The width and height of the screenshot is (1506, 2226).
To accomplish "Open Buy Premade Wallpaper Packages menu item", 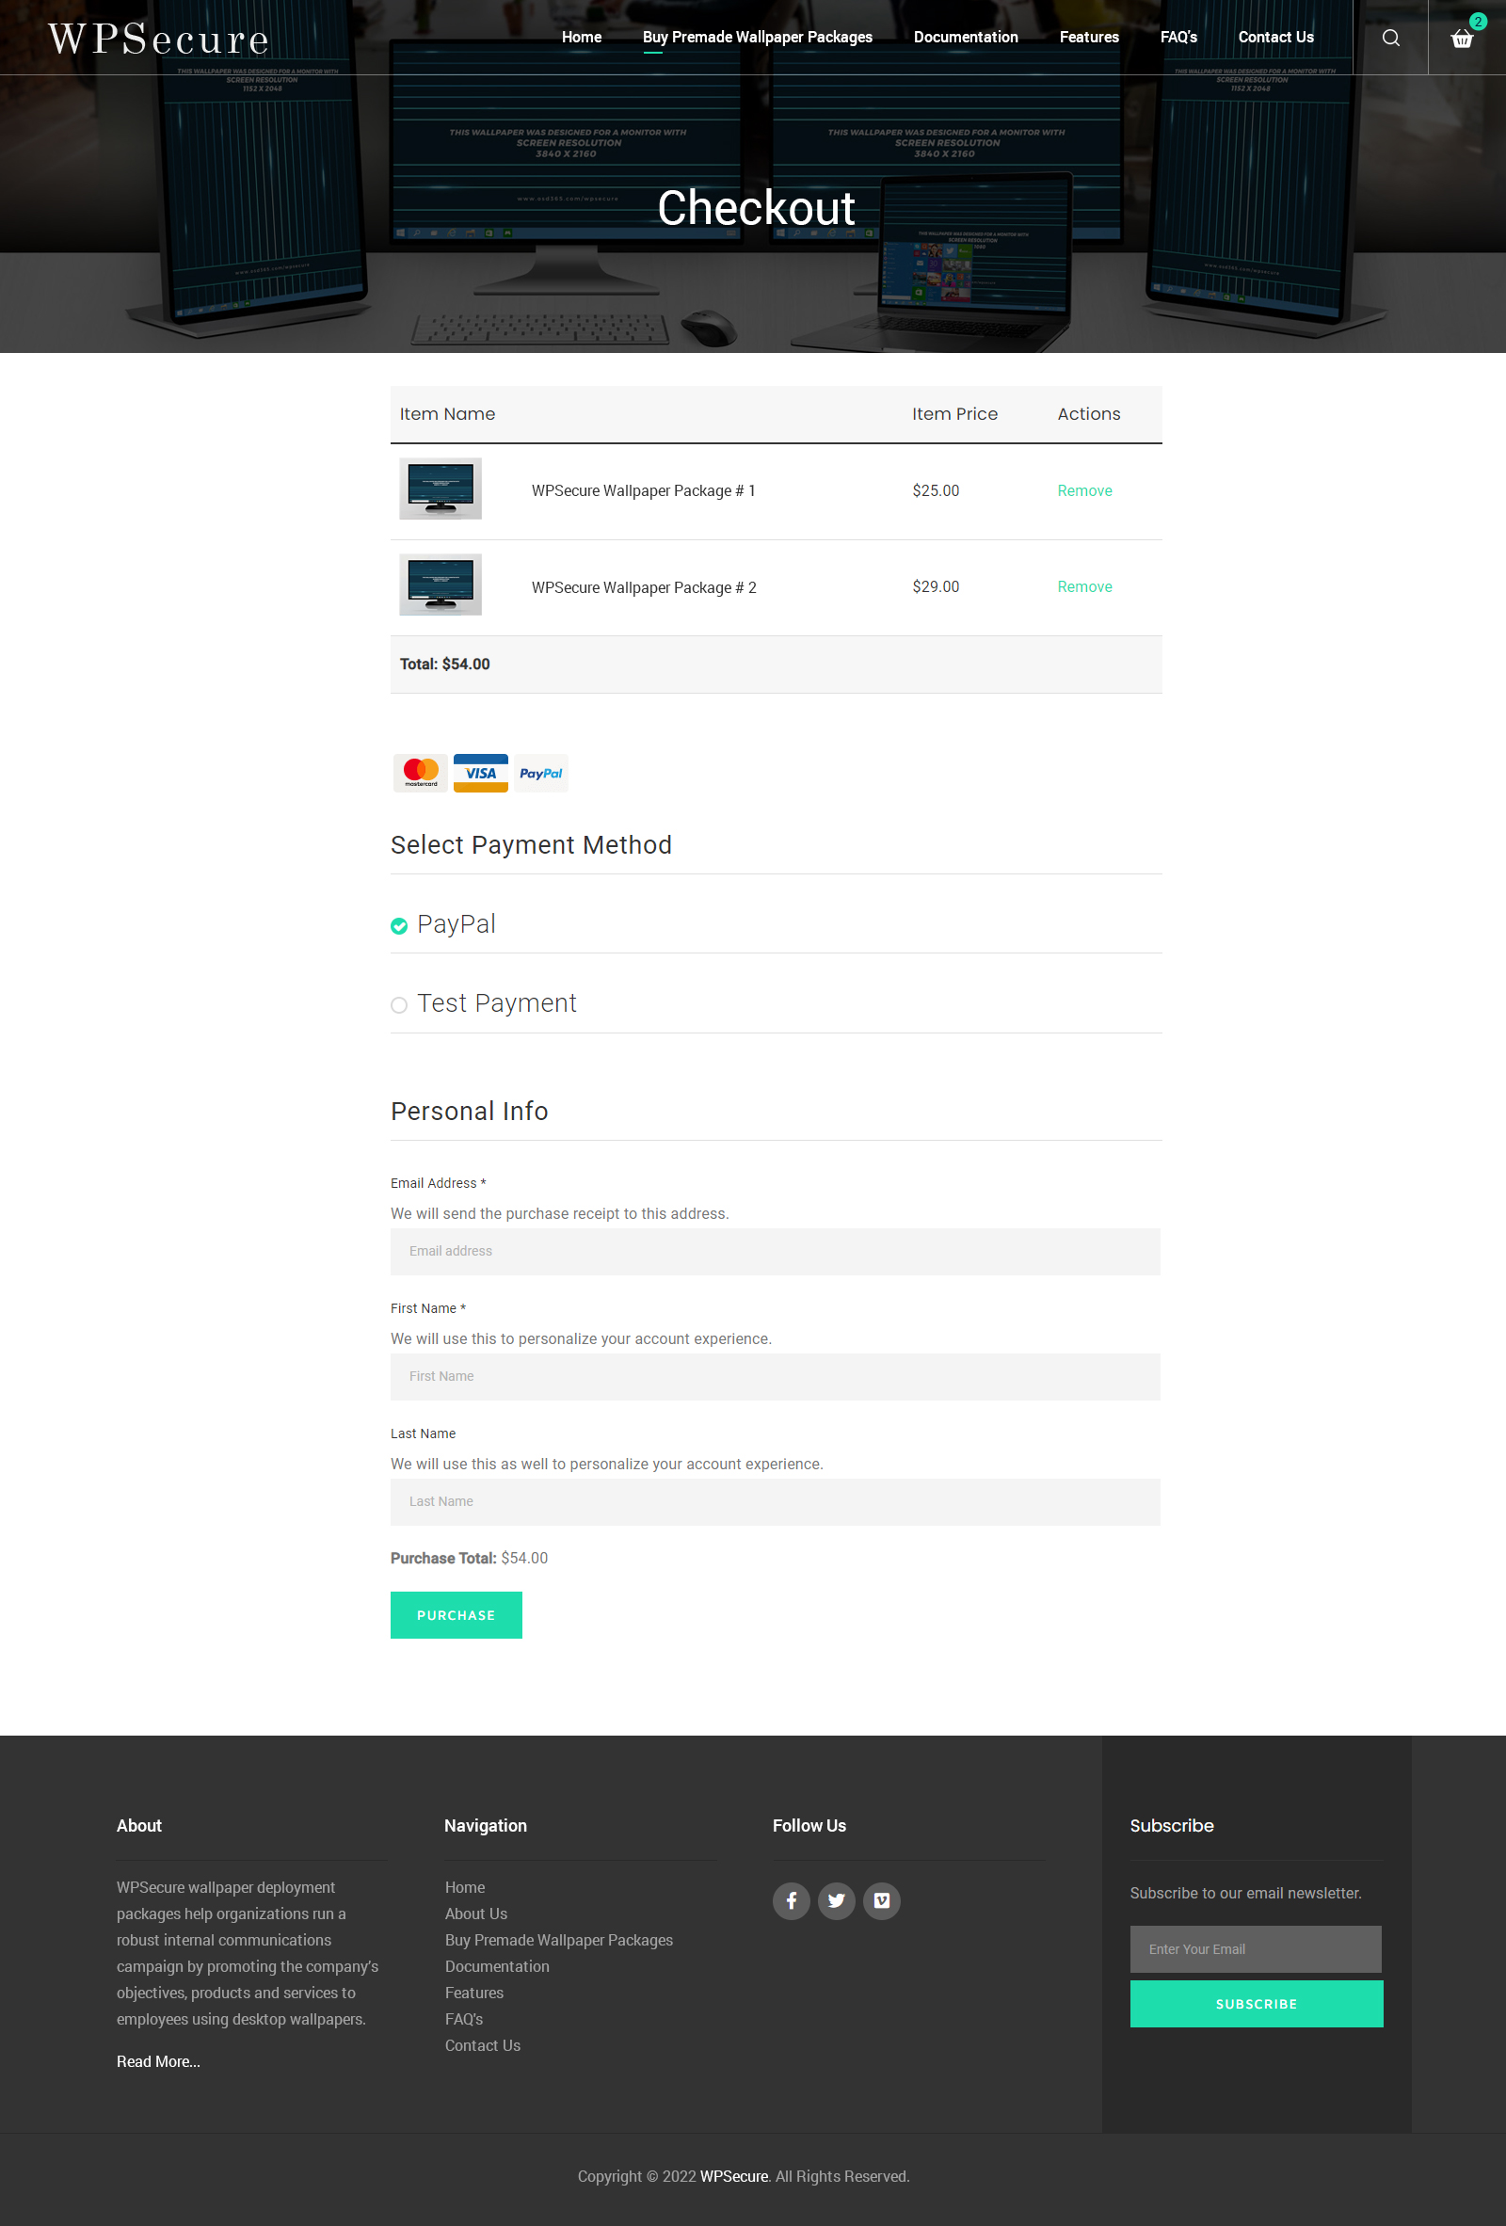I will 758,38.
